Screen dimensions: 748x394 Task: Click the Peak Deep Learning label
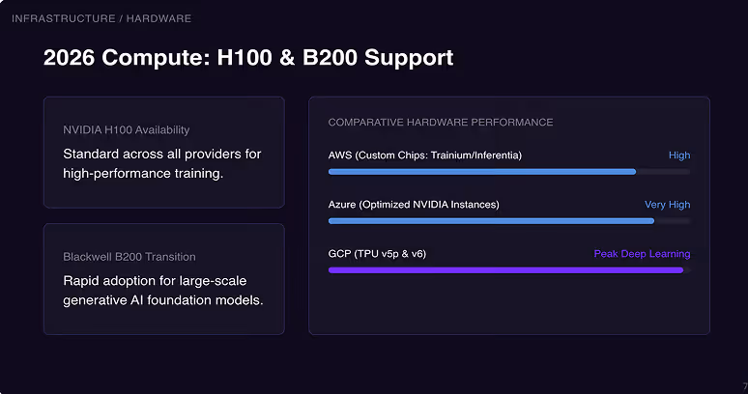[642, 254]
